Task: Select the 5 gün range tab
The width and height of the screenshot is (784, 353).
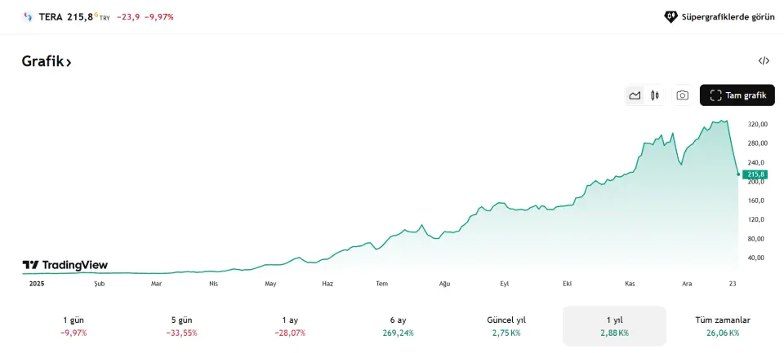Action: point(181,326)
